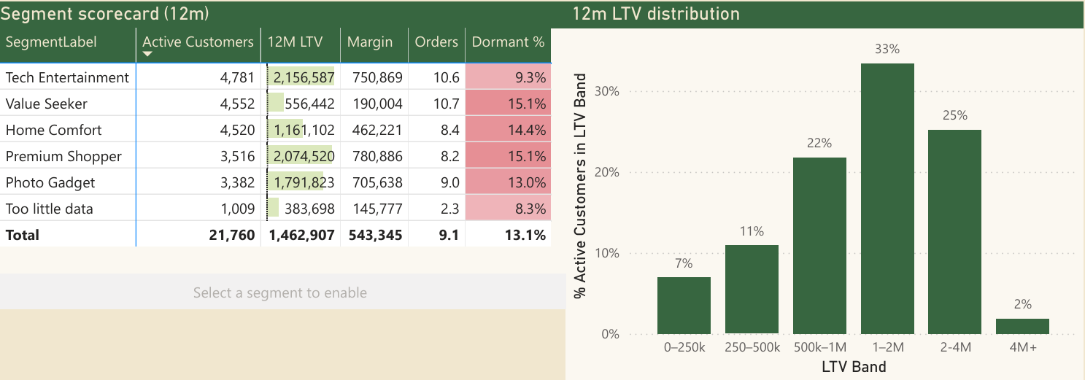Click the 4M+ LTV band bar
This screenshot has width=1085, height=380.
pos(1022,326)
